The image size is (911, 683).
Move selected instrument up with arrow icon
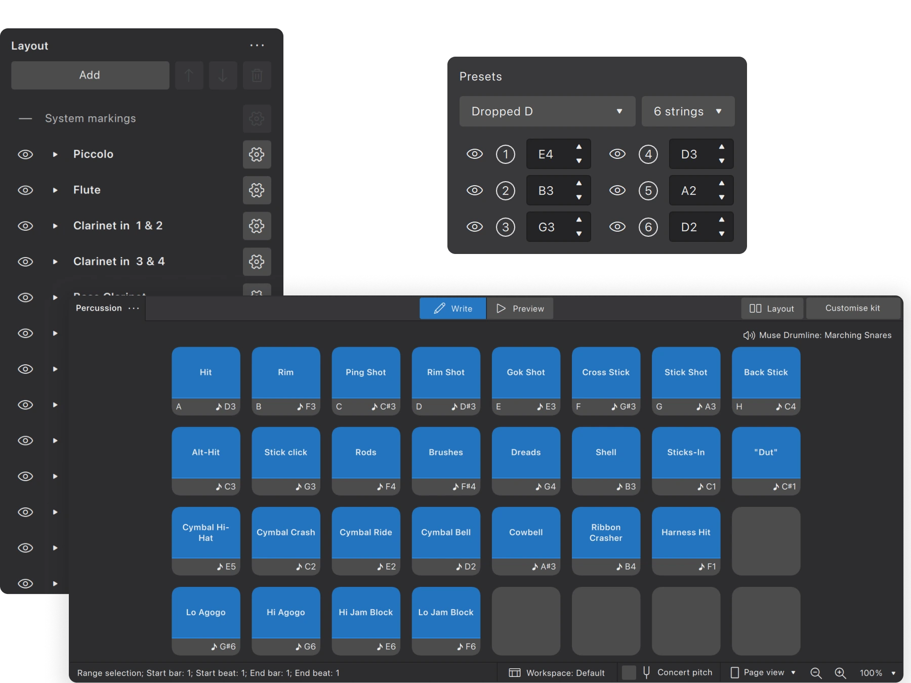click(189, 75)
